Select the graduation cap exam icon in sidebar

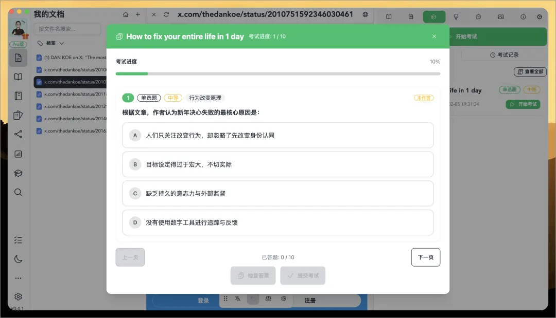18,173
